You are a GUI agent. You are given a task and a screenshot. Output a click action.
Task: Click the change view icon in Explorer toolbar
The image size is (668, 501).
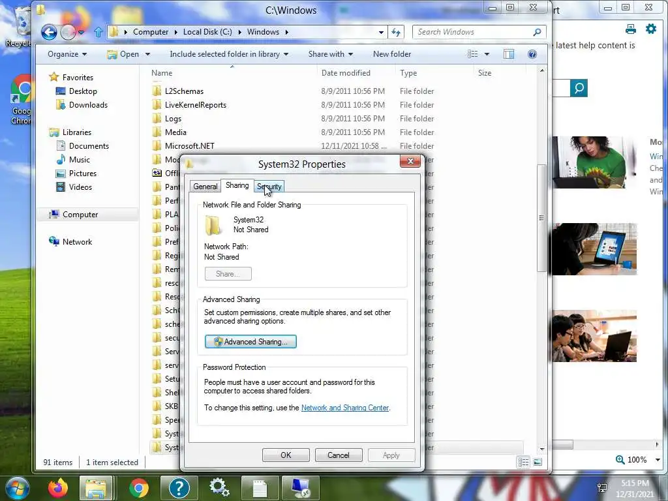[472, 54]
